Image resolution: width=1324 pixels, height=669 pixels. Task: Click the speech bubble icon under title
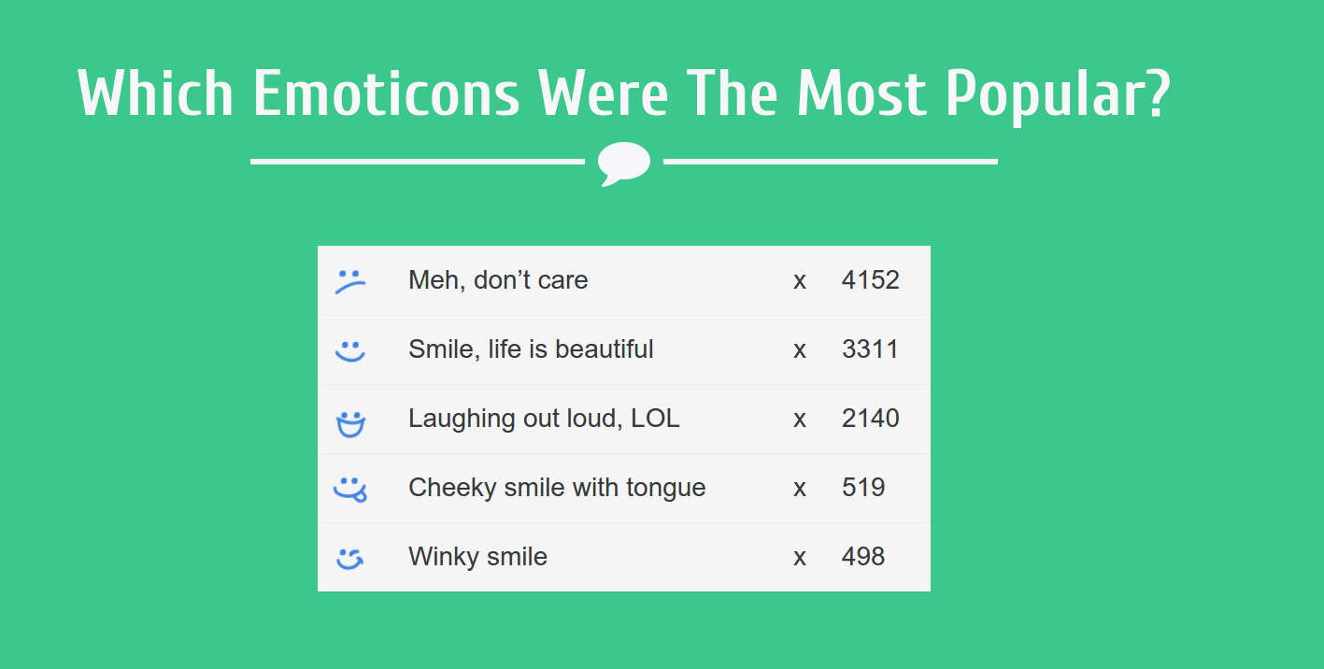[624, 164]
